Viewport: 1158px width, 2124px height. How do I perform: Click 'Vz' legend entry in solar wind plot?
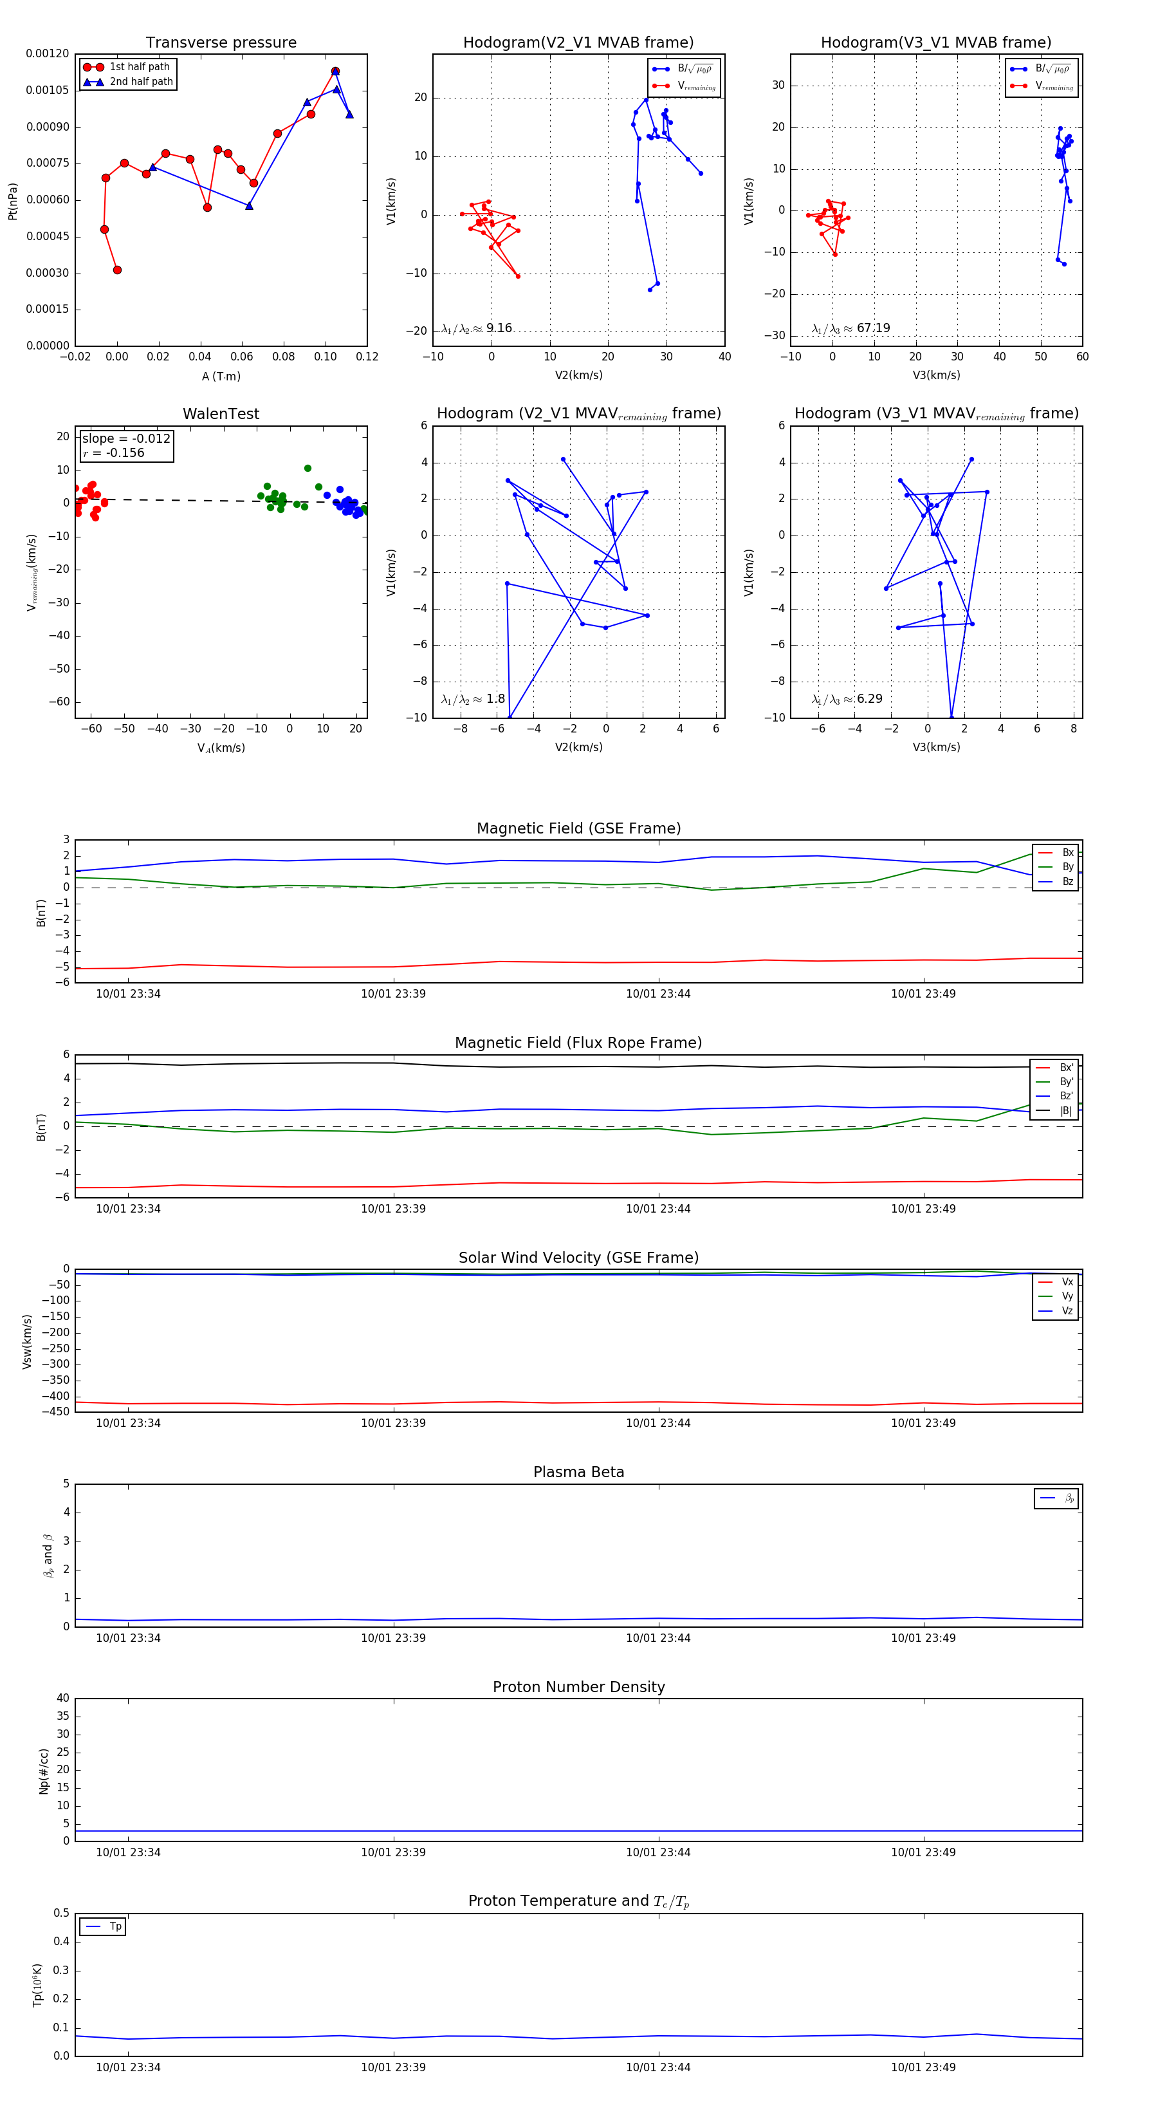pos(1056,1310)
